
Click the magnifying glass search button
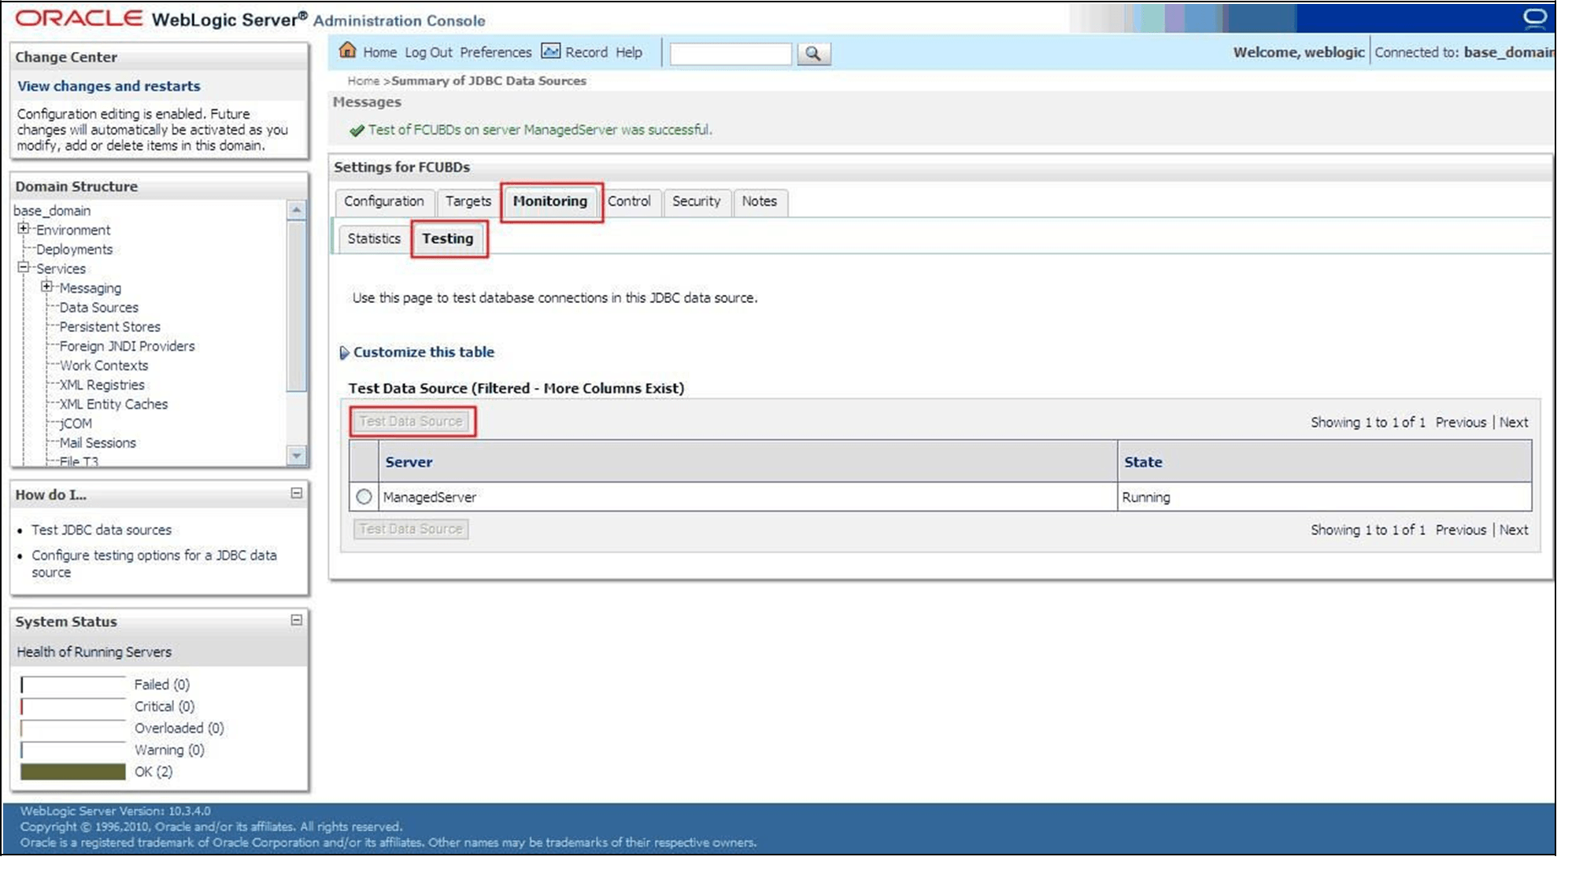tap(813, 54)
